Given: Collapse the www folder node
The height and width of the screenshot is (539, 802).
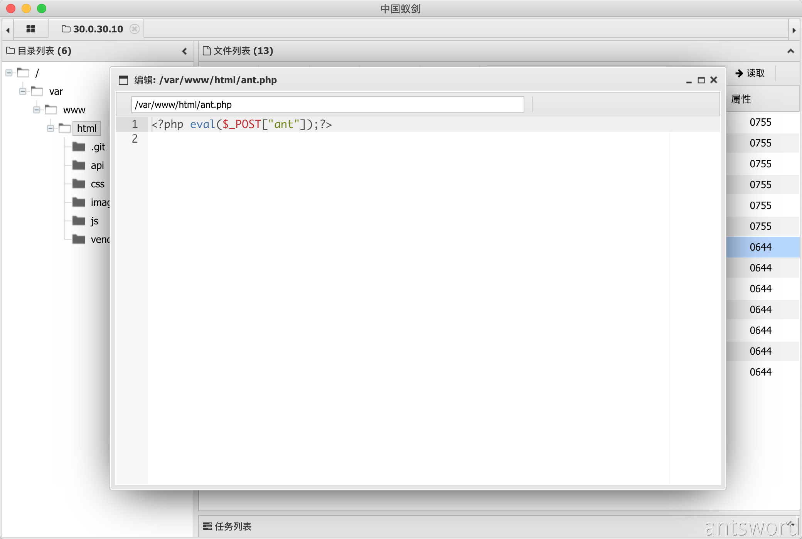Looking at the screenshot, I should pyautogui.click(x=37, y=110).
